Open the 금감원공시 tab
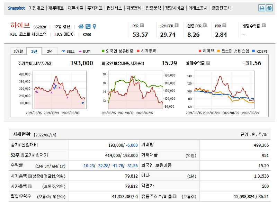 point(221,8)
